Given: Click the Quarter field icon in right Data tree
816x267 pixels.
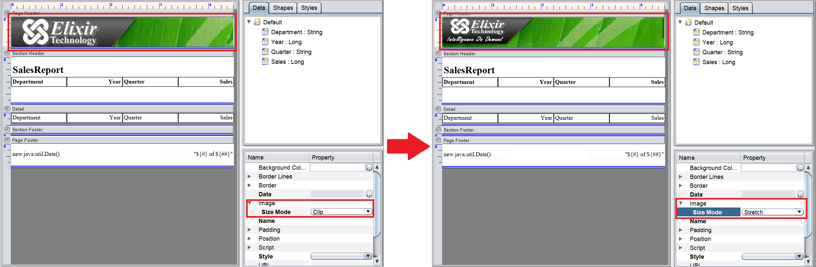Looking at the screenshot, I should (696, 52).
